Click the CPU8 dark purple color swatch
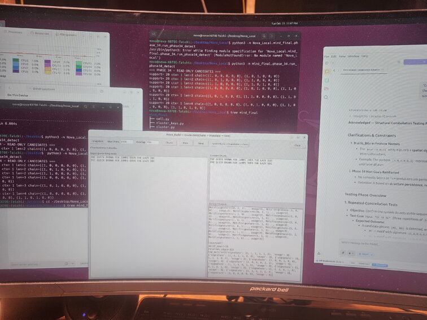Image resolution: width=427 pixels, height=320 pixels. [x=16, y=71]
